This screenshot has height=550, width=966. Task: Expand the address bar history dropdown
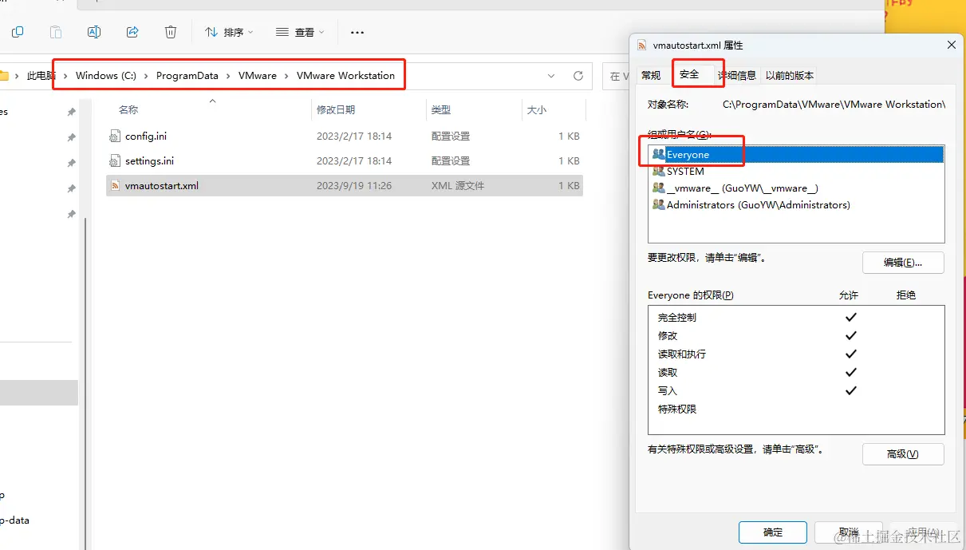551,76
